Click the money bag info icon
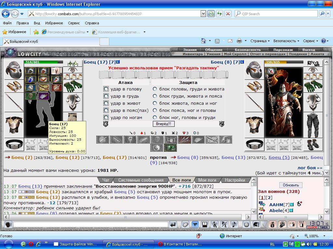Screen dimensions: 333x249 tap(272, 224)
